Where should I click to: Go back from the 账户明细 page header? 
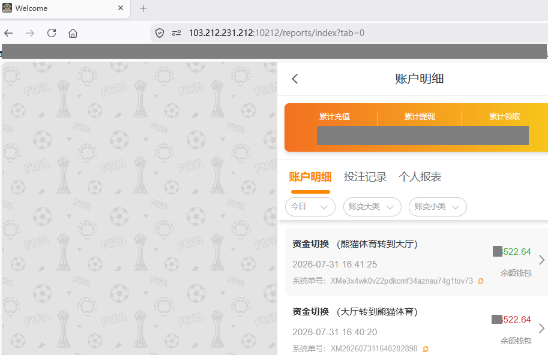point(295,79)
